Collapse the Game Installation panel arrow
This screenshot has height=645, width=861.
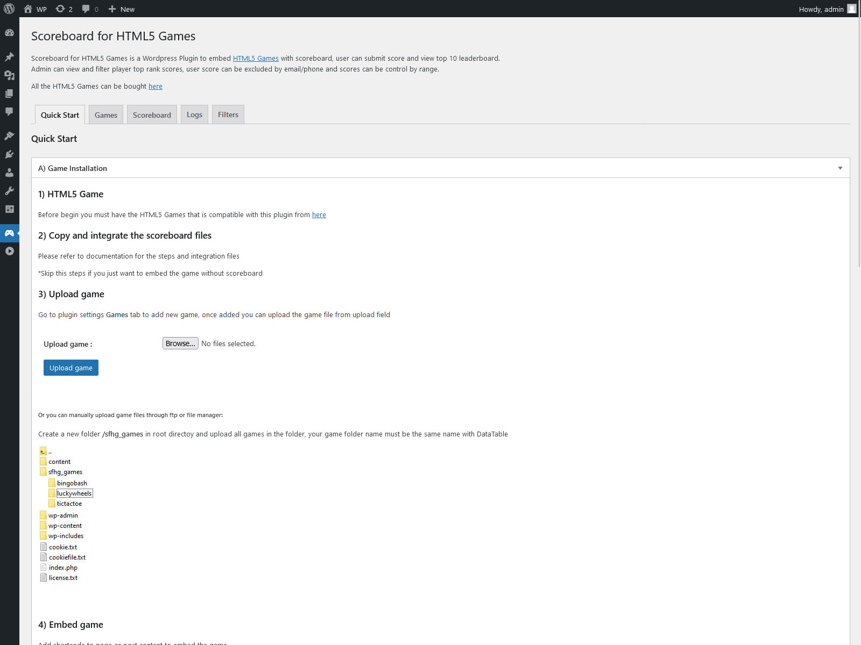839,168
